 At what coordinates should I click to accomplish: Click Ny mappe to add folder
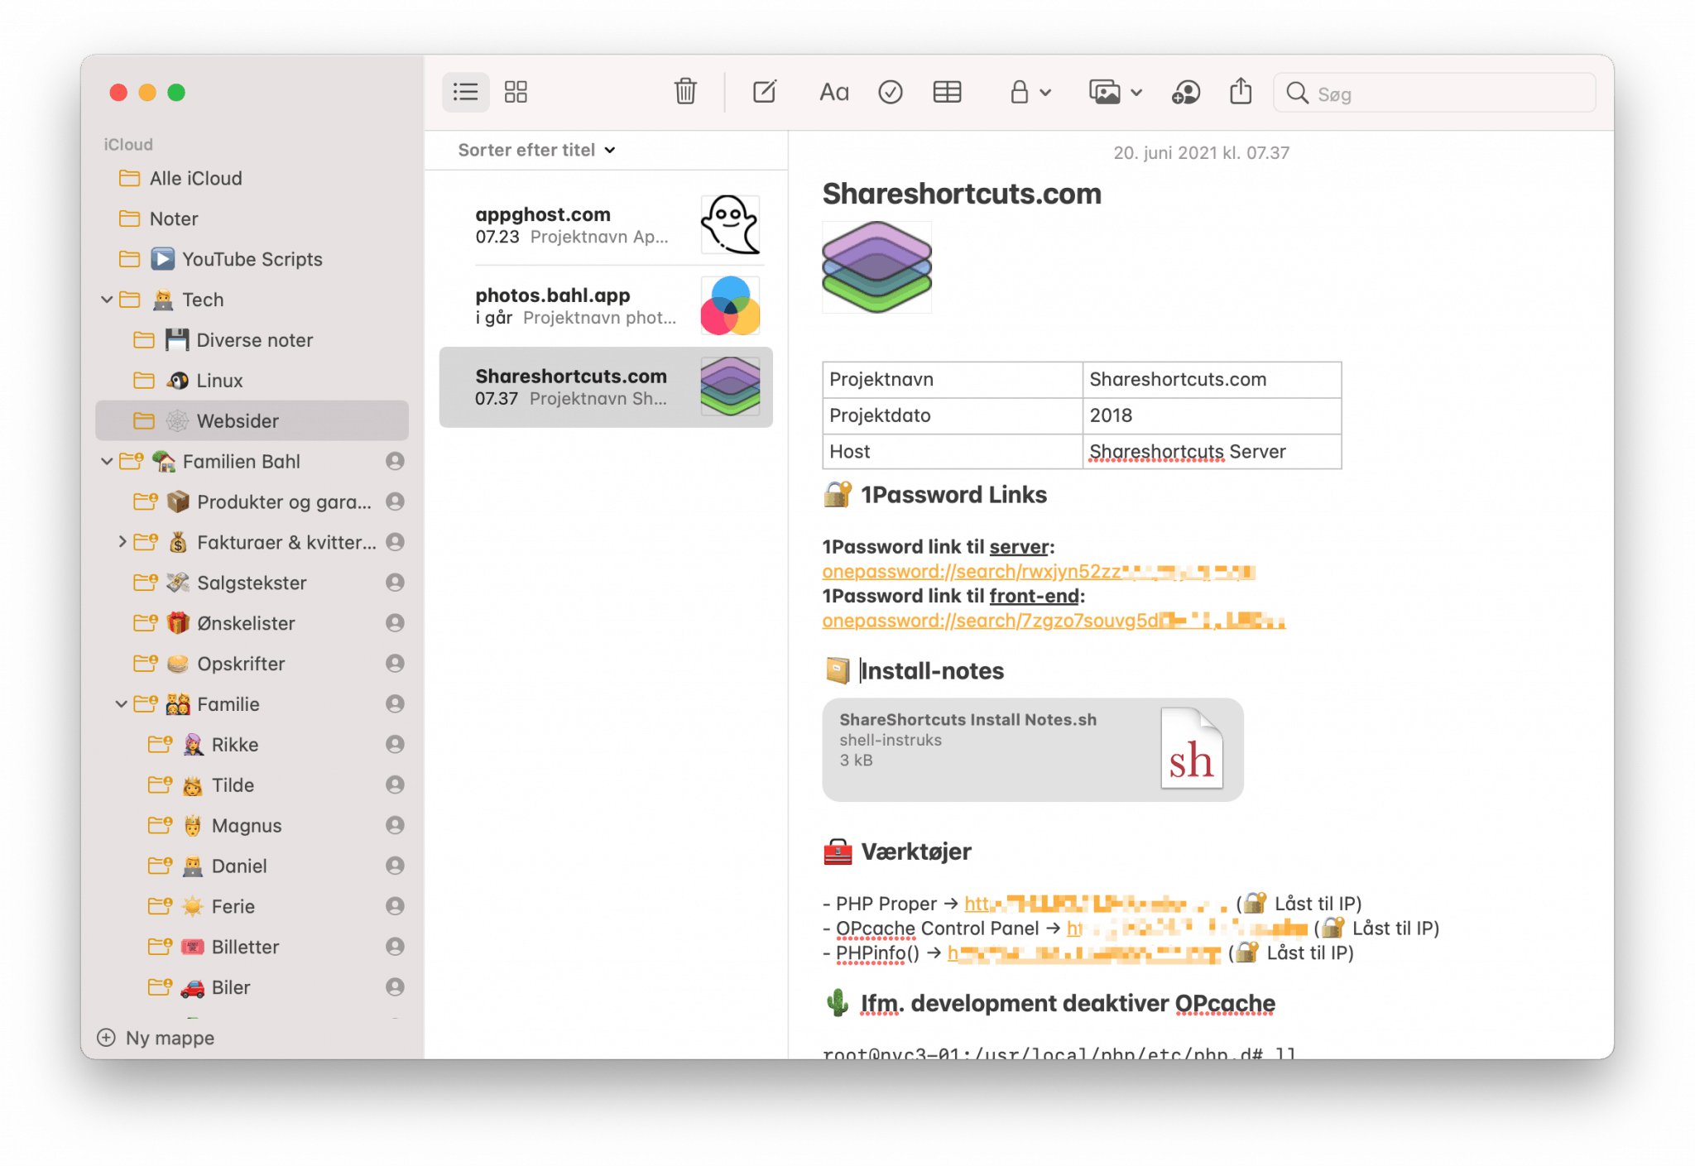pos(156,1038)
